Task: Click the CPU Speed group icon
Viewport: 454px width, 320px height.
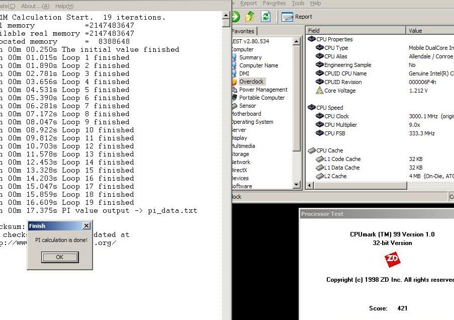Action: 312,107
